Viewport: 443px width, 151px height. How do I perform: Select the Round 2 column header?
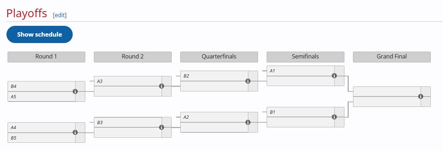point(133,57)
